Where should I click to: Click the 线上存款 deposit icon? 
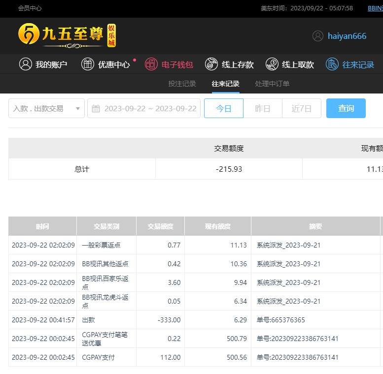211,64
